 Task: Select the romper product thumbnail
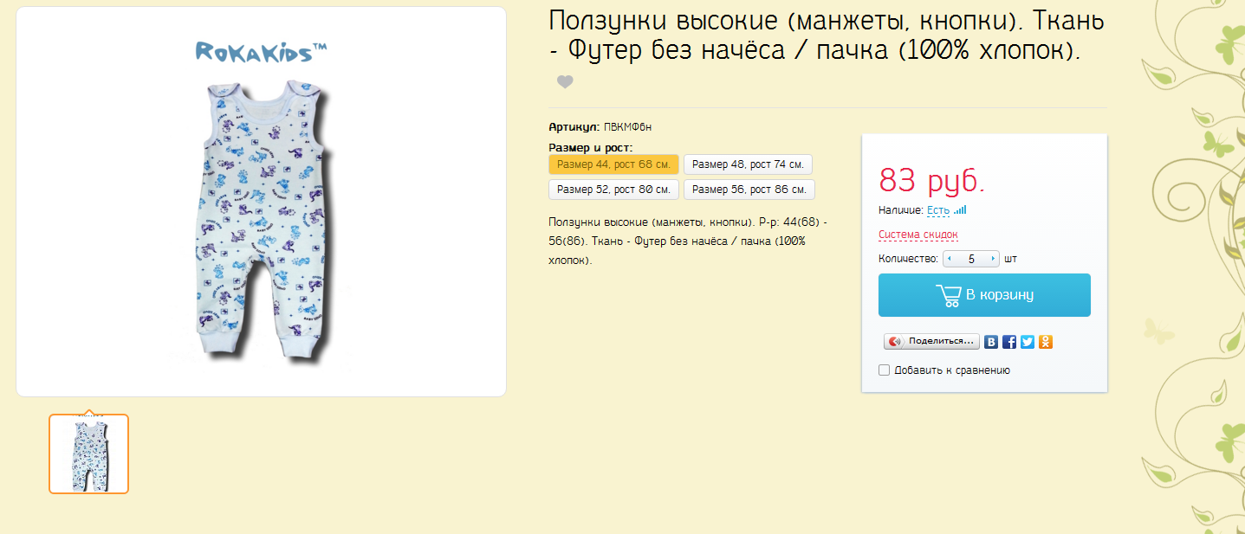click(89, 454)
